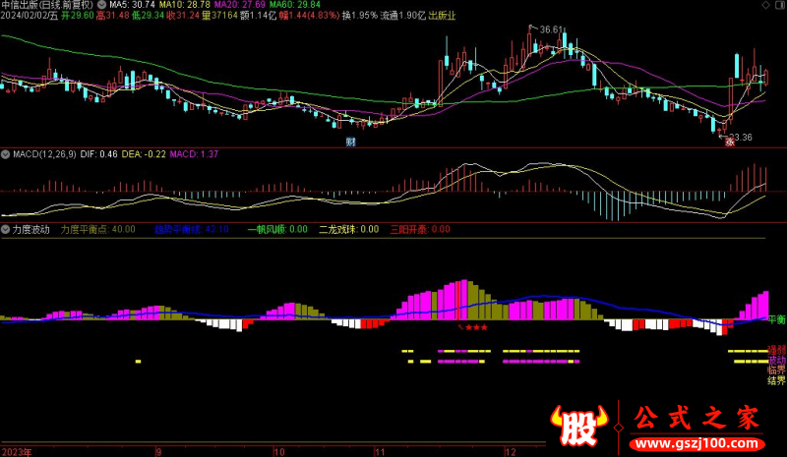The image size is (787, 457).
Task: Click the 力度波动 indicator name
Action: (x=30, y=230)
